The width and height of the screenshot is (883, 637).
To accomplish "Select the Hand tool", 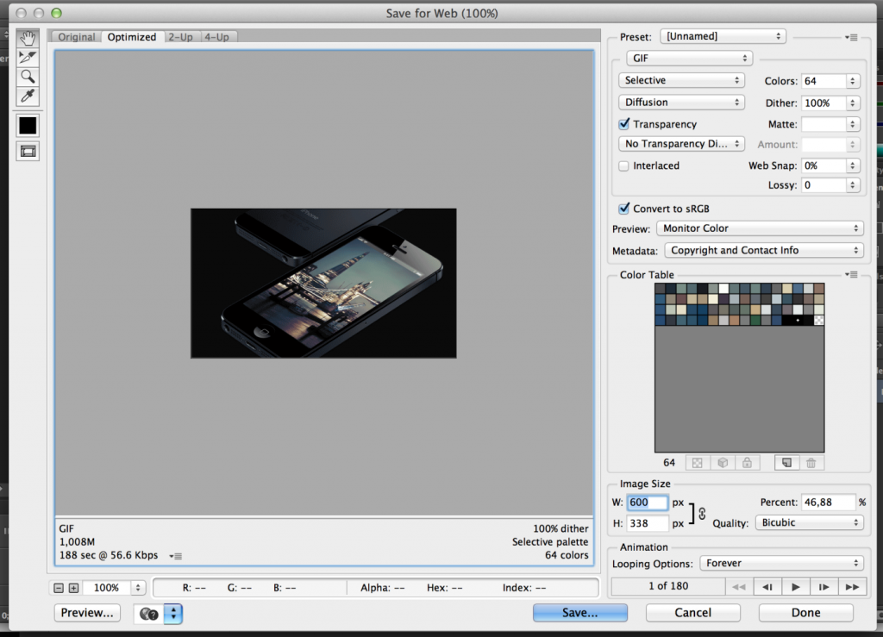I will (x=28, y=37).
